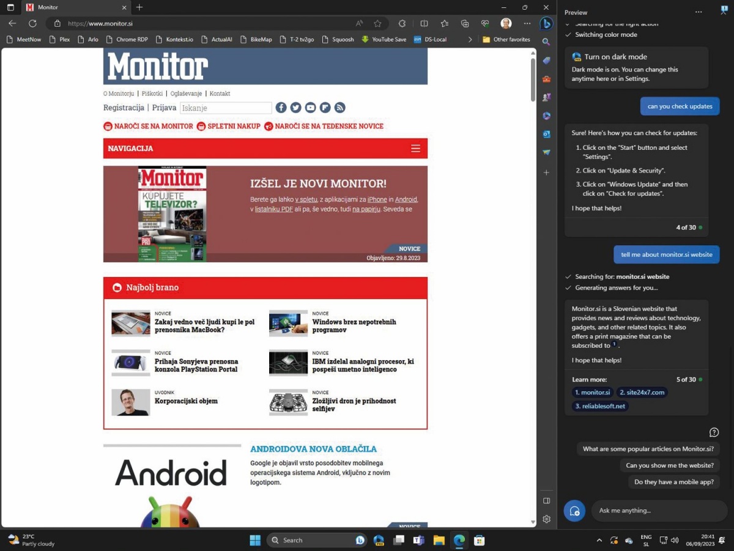The width and height of the screenshot is (734, 551).
Task: Click the Iskanje search field
Action: pyautogui.click(x=226, y=108)
